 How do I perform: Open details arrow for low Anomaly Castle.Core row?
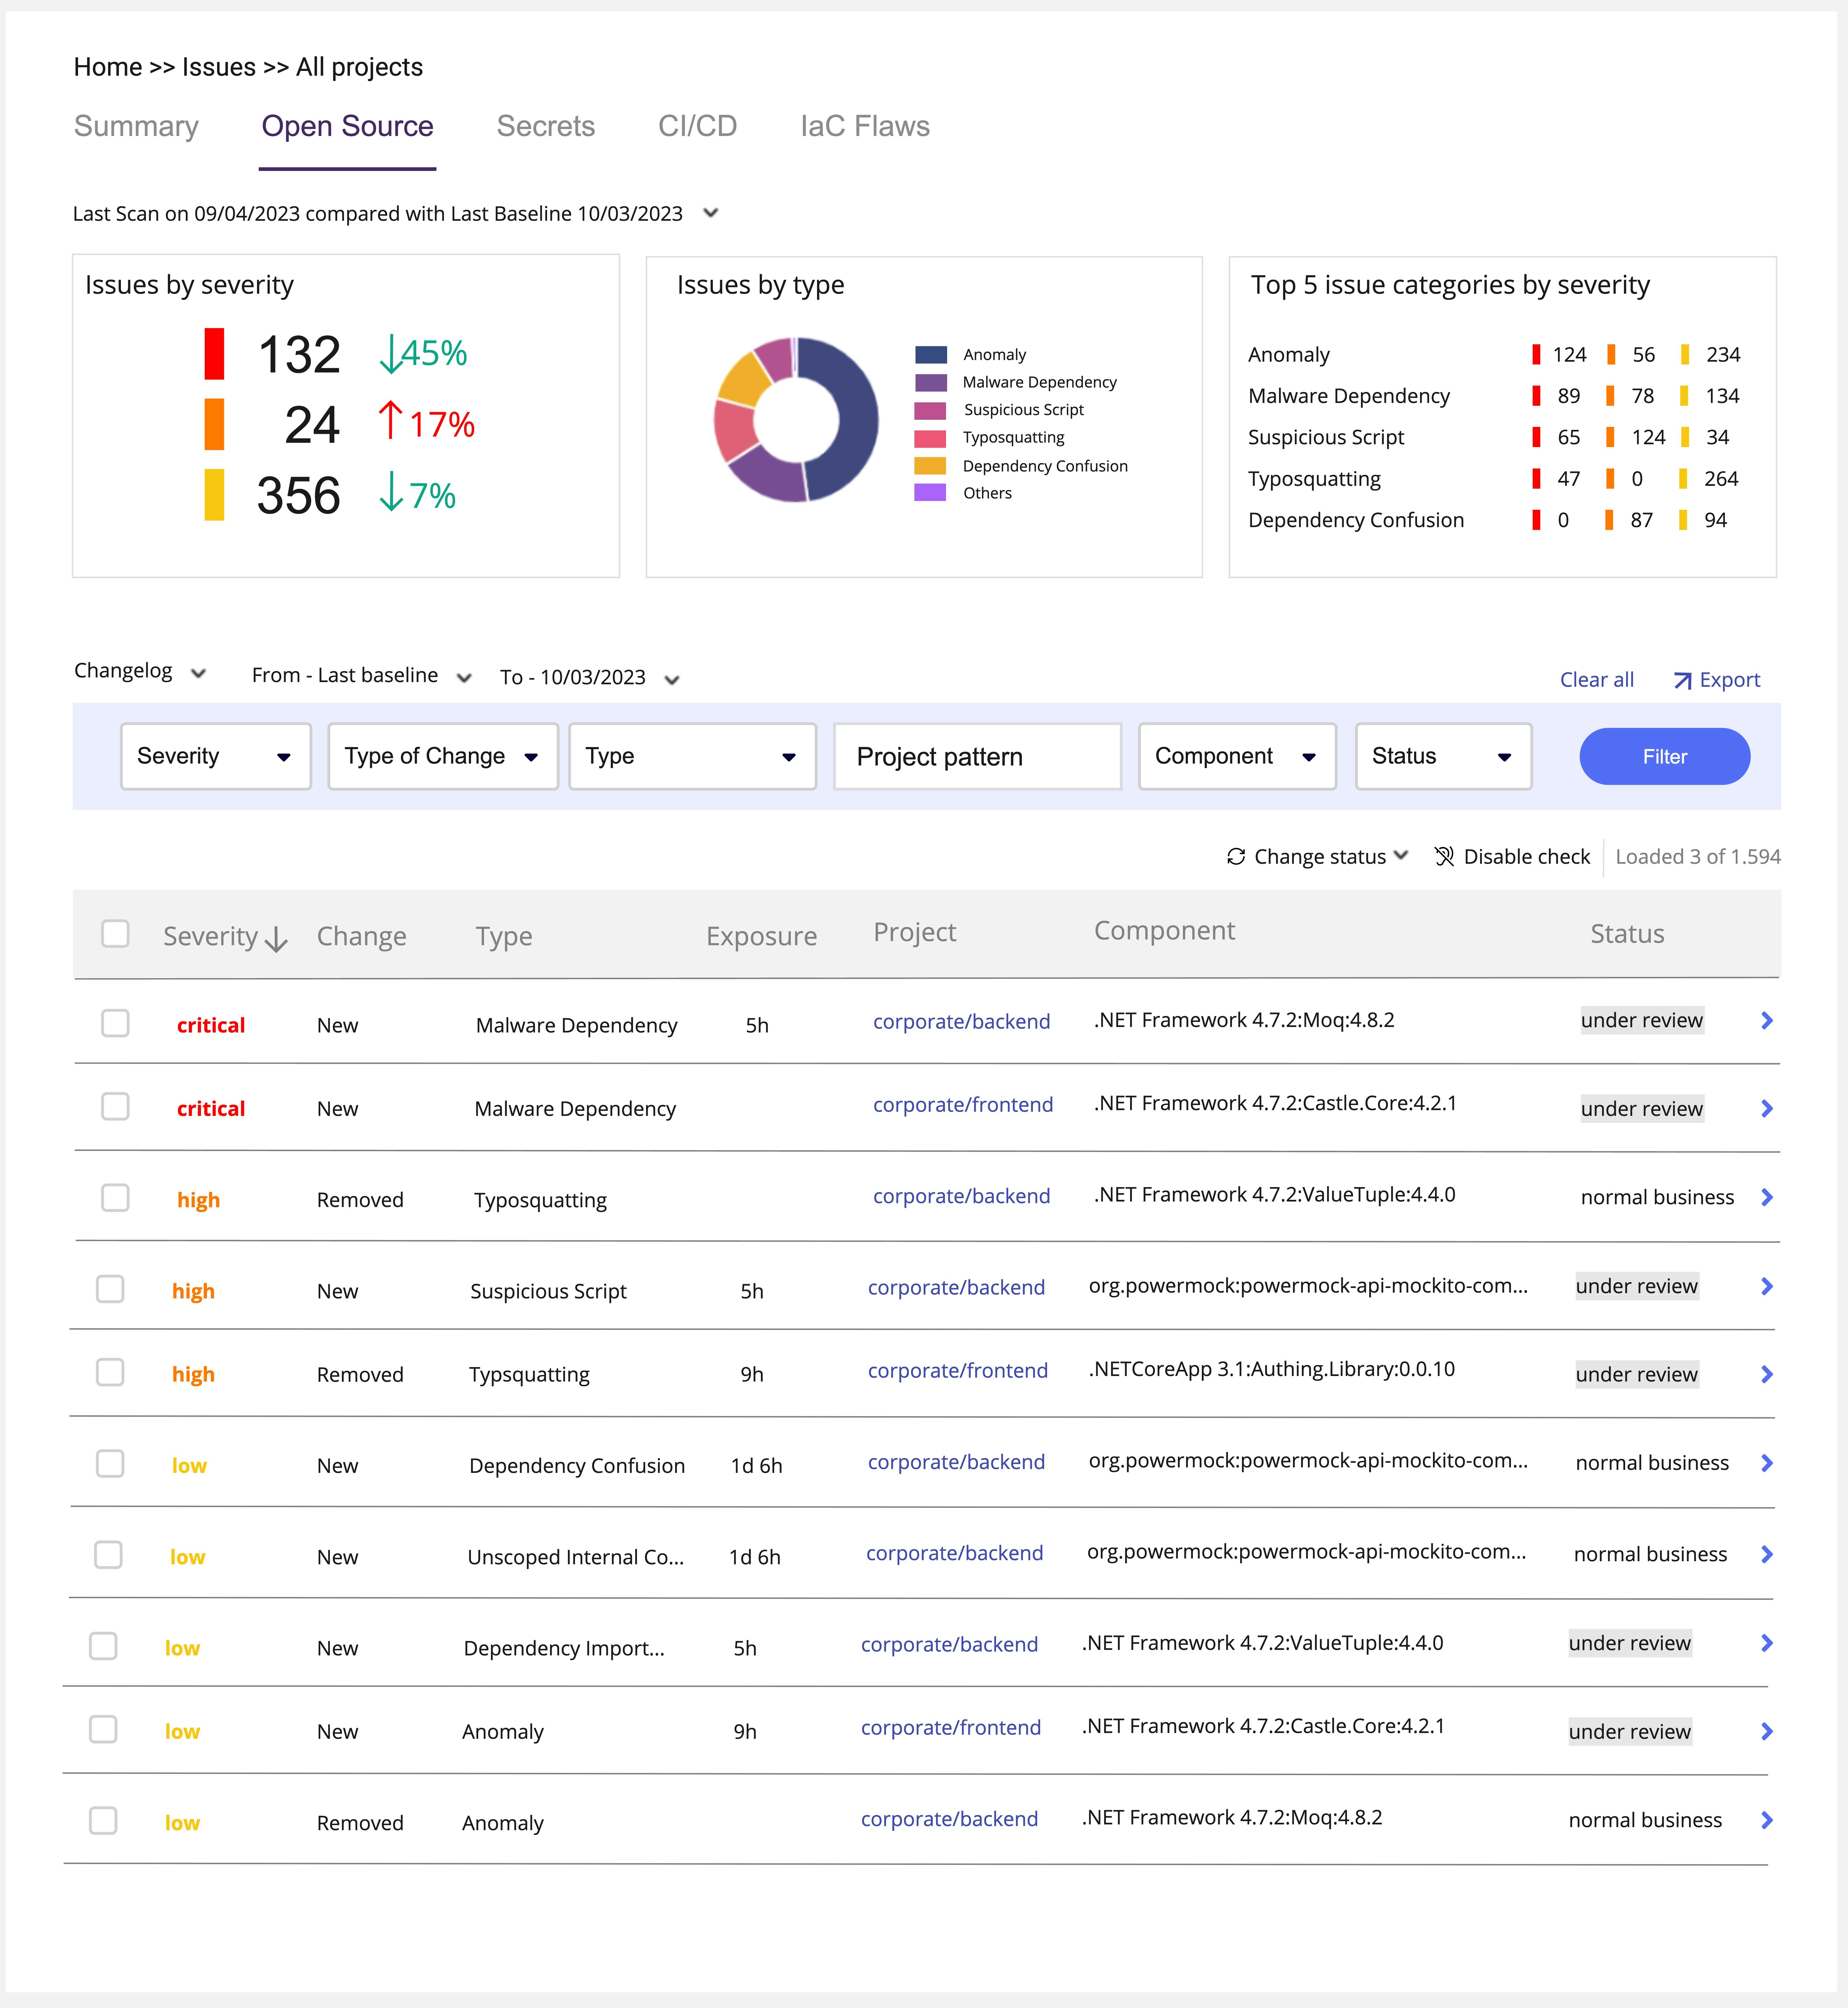[1767, 1732]
